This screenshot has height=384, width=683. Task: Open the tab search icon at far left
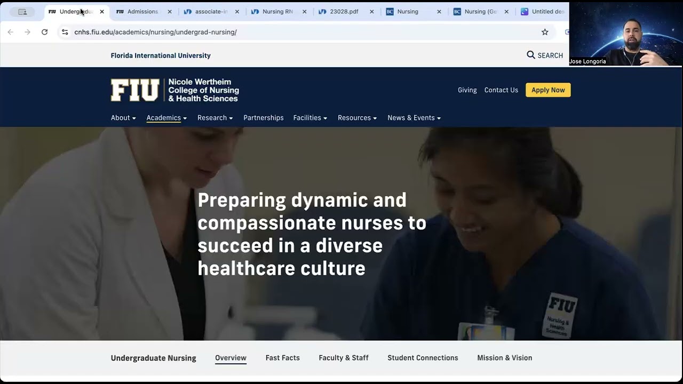22,12
